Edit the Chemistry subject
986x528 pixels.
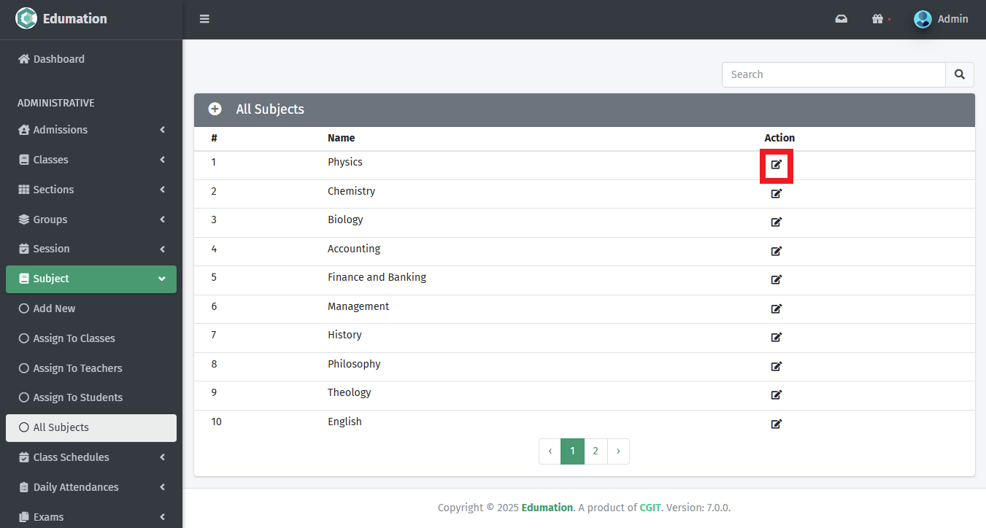click(777, 193)
